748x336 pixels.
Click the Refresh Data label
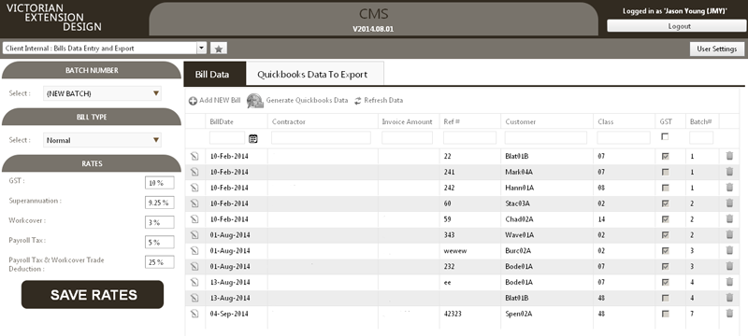383,101
